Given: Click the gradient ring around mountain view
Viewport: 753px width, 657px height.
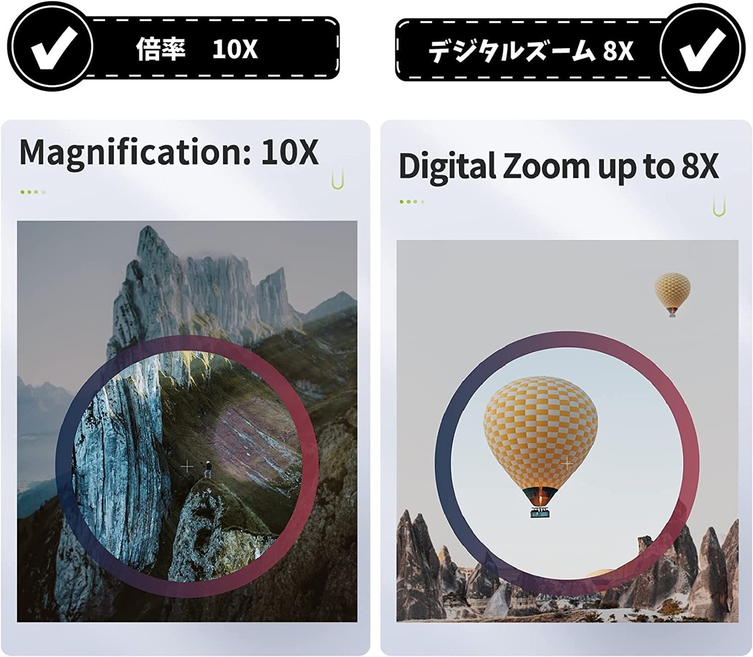Looking at the screenshot, I should pos(187,466).
